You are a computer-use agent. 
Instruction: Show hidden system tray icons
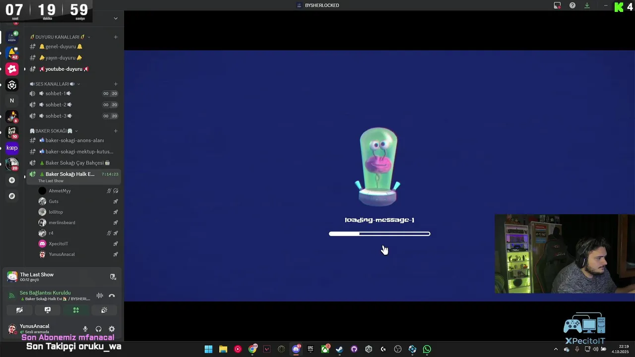coord(556,349)
